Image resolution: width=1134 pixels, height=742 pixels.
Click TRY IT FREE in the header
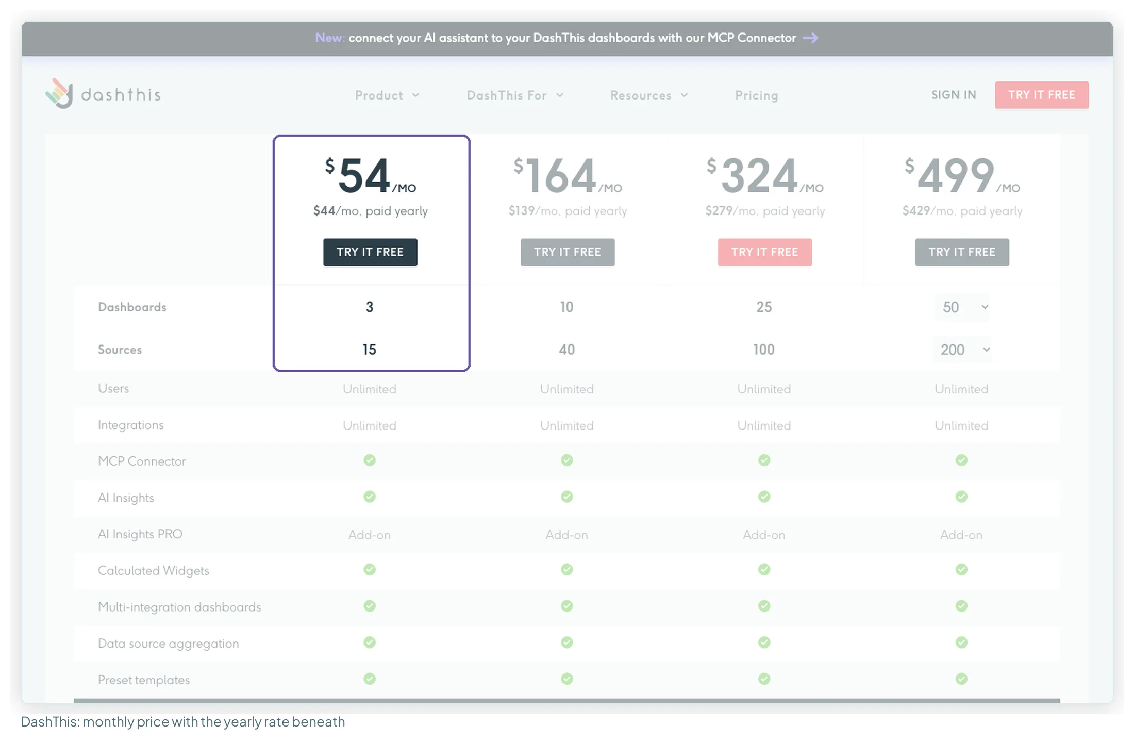tap(1042, 95)
